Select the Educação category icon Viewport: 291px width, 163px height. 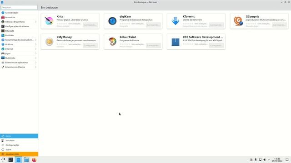3,31
